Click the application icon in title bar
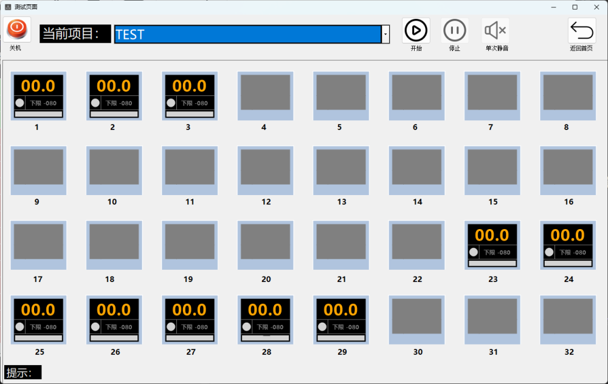Viewport: 608px width, 384px height. [x=8, y=7]
